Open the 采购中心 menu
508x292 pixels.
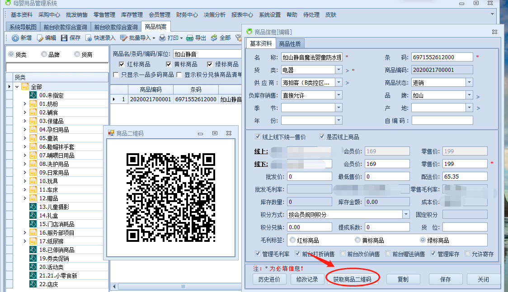(x=49, y=14)
